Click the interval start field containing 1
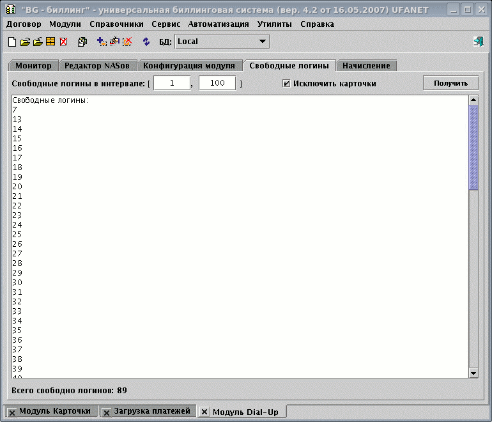 point(172,83)
